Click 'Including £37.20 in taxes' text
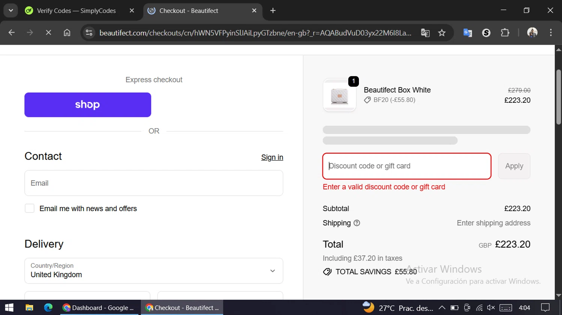562x315 pixels. click(362, 258)
